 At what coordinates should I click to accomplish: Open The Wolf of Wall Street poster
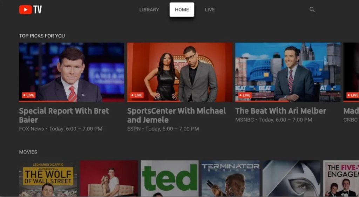pos(48,178)
